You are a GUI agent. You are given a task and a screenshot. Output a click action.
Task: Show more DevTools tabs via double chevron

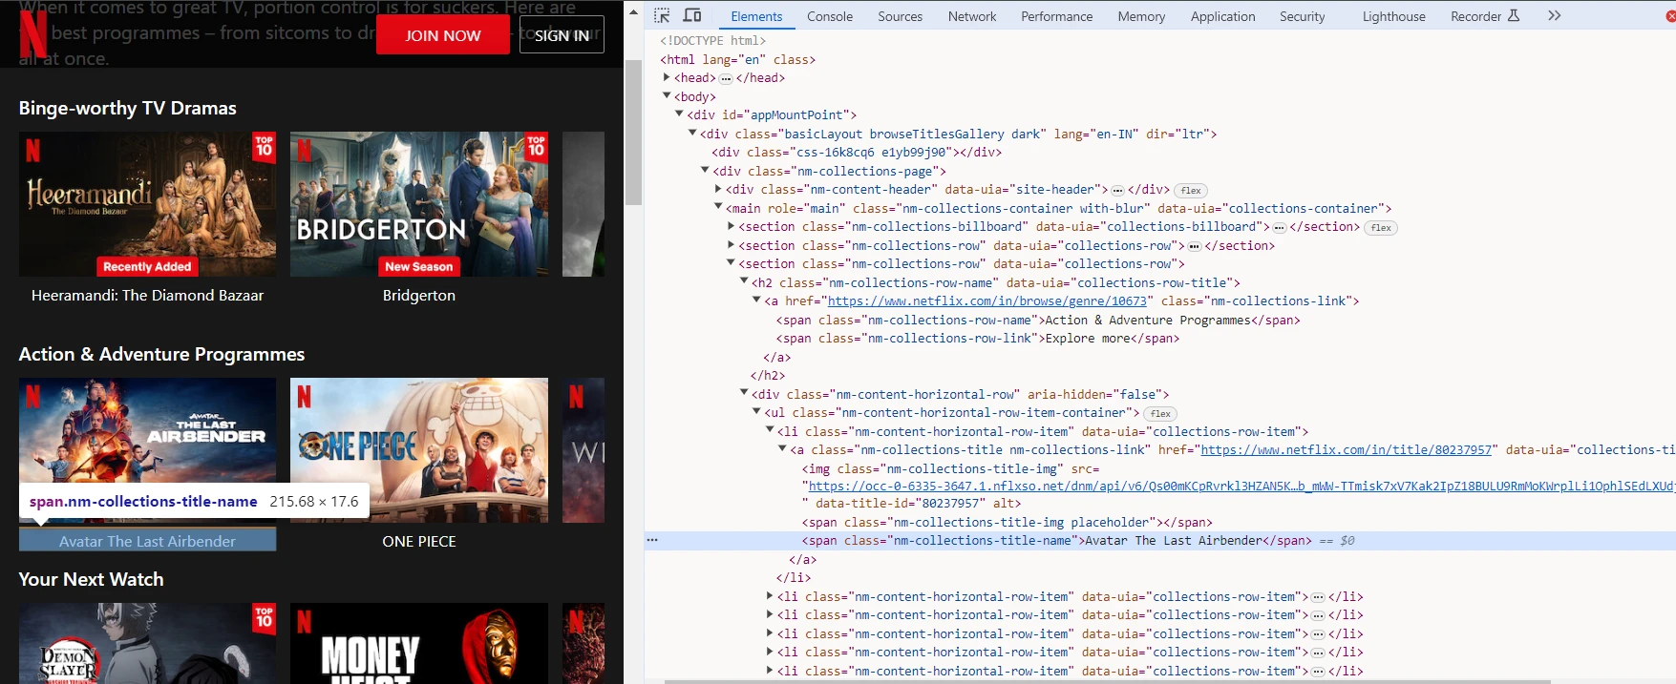pos(1554,15)
